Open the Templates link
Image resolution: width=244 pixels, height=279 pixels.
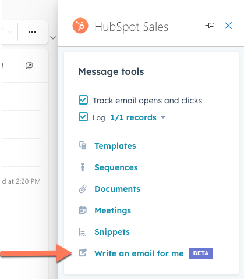tap(115, 146)
